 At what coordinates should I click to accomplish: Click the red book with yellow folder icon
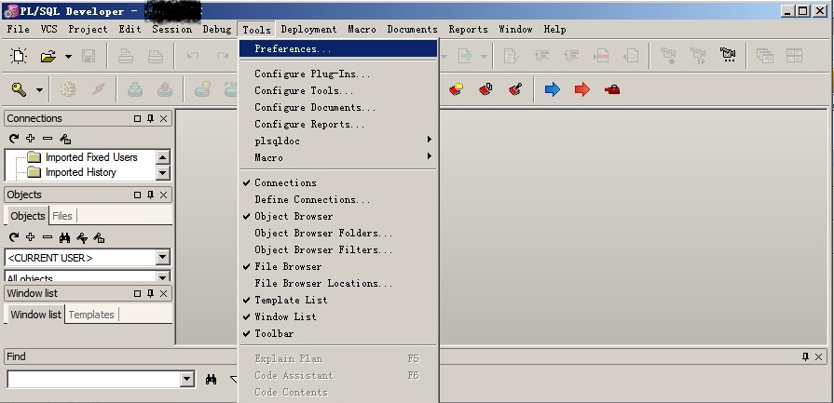pos(456,89)
